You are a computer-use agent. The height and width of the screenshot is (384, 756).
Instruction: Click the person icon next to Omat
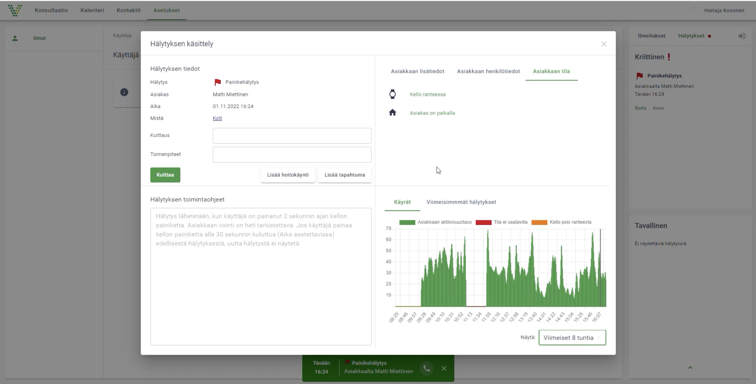(15, 38)
